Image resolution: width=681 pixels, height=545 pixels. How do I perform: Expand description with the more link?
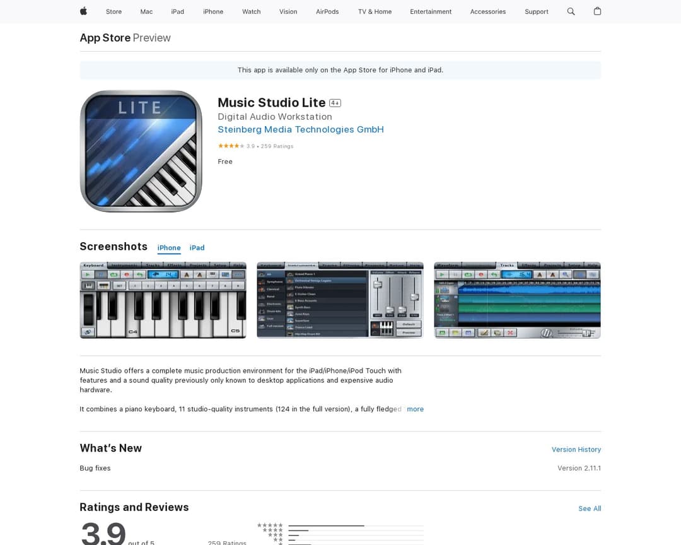[415, 409]
